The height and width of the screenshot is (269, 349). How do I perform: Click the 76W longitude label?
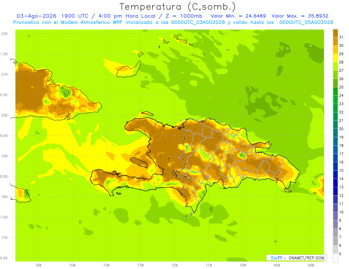coord(38,265)
